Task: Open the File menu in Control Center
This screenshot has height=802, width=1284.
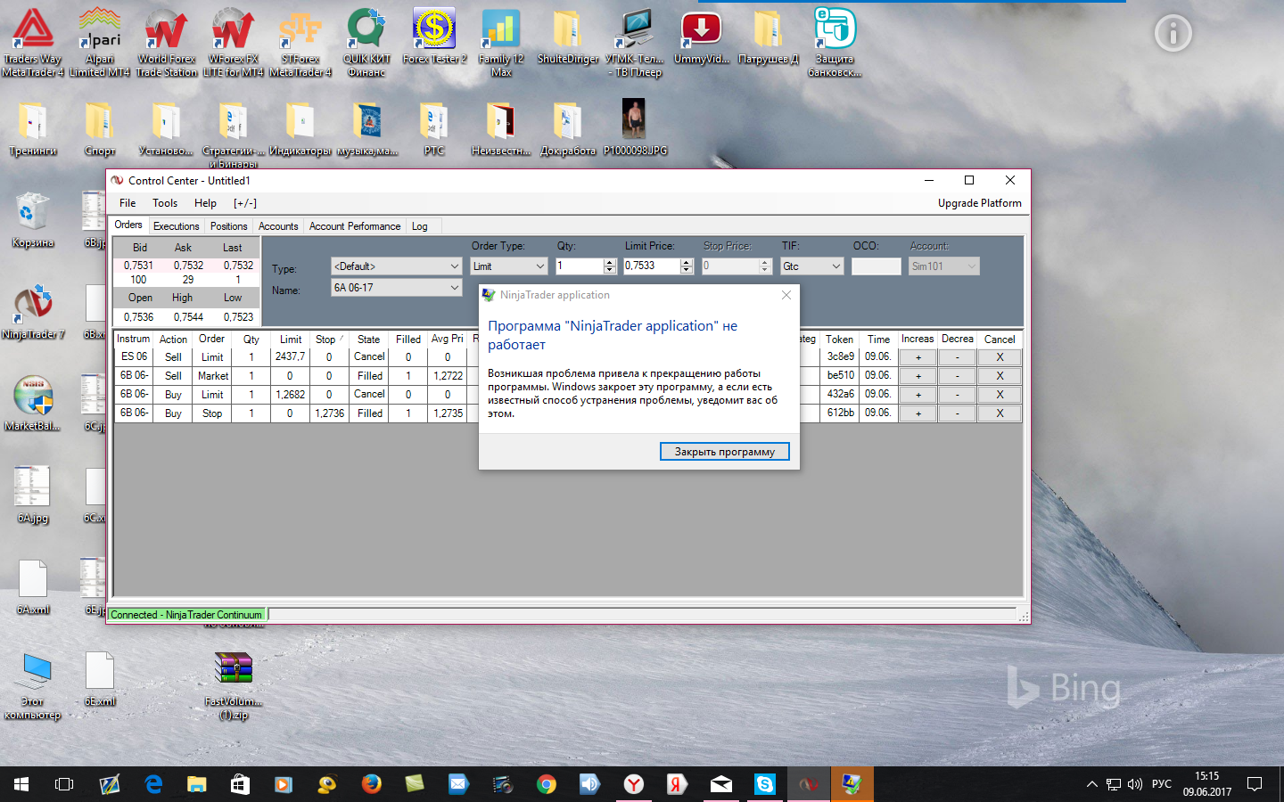Action: coord(128,203)
